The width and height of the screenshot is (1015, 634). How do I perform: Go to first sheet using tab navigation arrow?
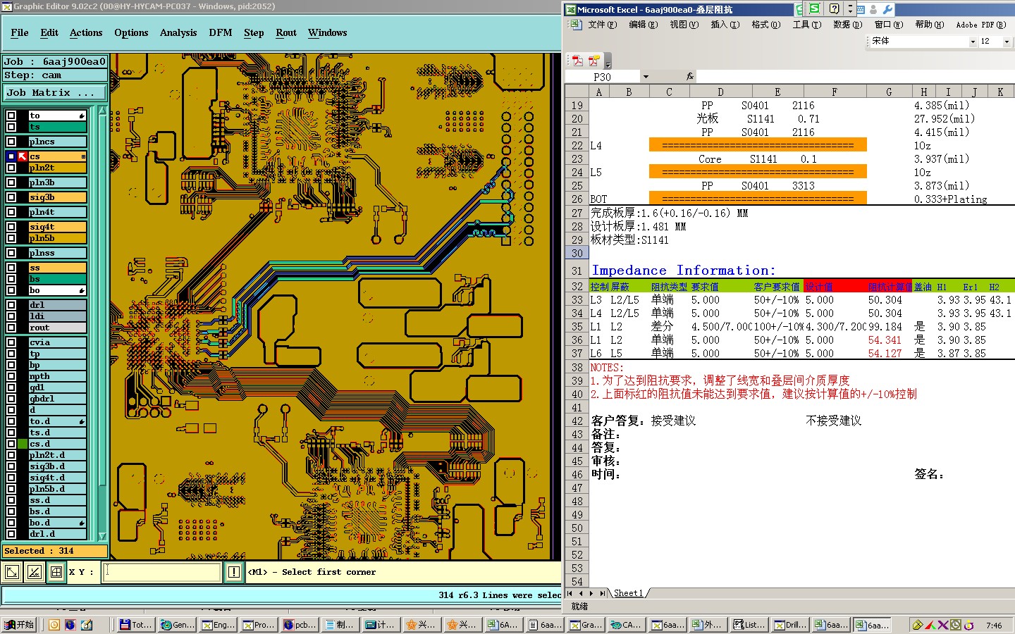(x=570, y=593)
